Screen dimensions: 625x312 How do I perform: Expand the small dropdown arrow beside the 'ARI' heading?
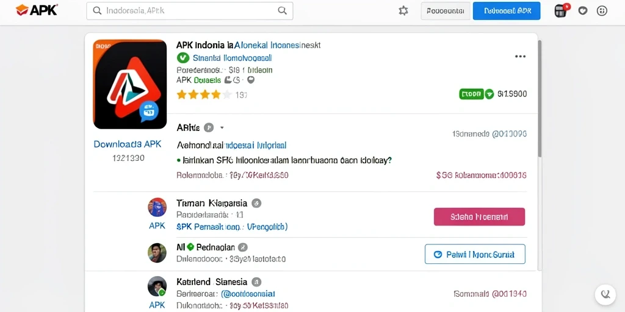[x=222, y=128]
